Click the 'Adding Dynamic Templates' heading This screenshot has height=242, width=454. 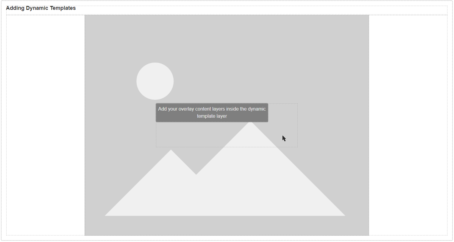41,8
